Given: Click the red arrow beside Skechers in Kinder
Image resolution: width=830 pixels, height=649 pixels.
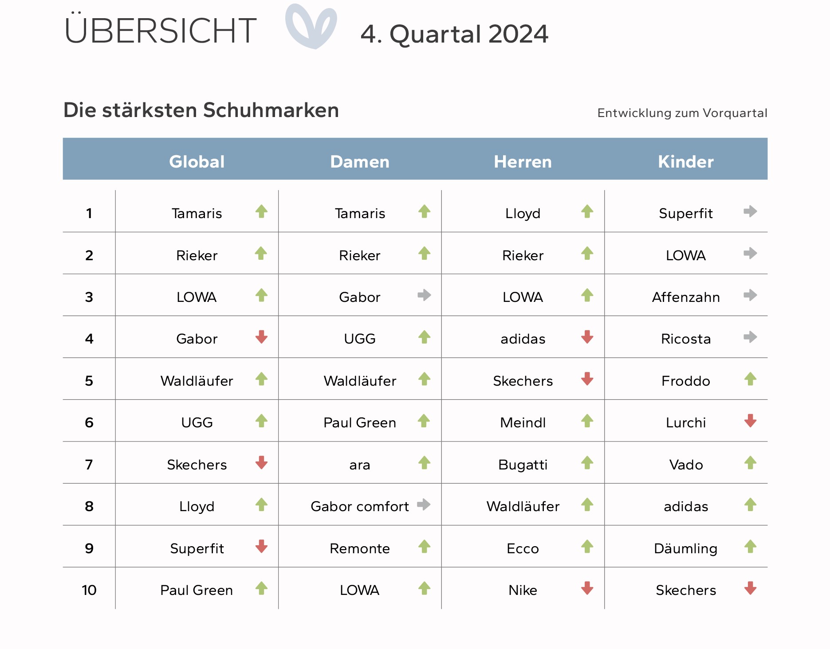Looking at the screenshot, I should [750, 588].
